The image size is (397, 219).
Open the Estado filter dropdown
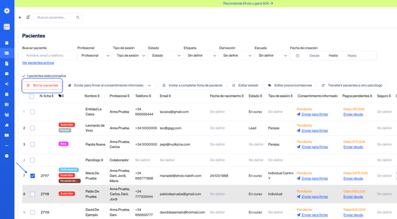(165, 55)
